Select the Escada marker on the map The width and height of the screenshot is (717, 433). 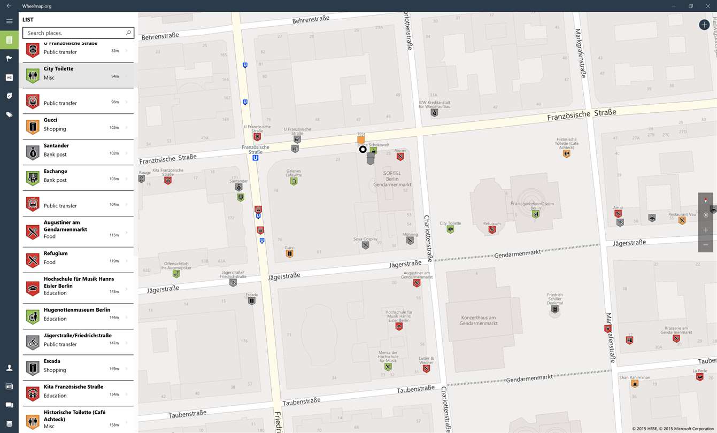click(251, 301)
